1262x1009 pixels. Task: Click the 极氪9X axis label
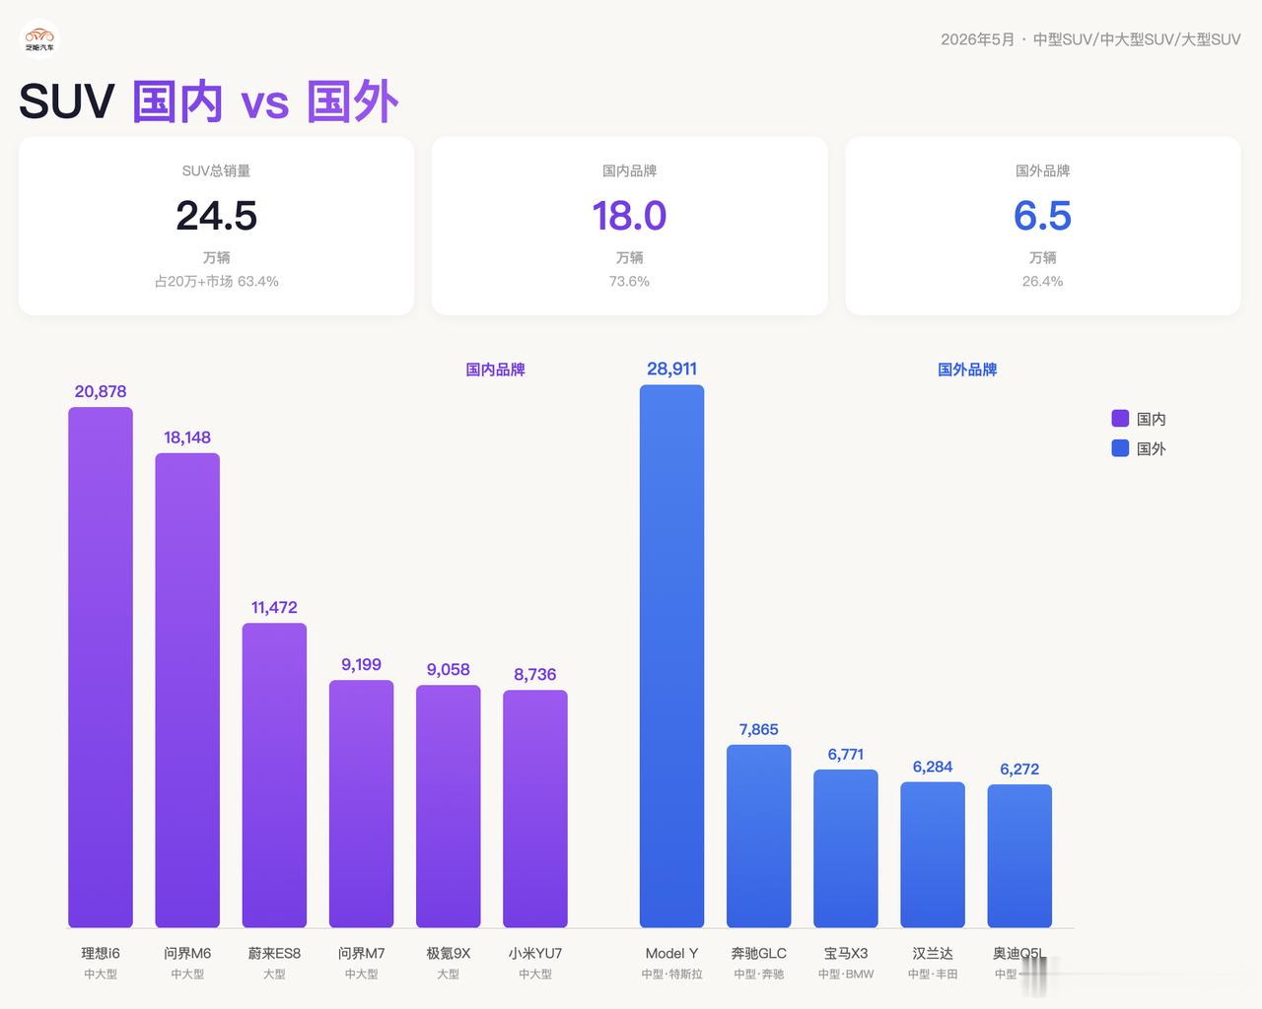(x=449, y=953)
